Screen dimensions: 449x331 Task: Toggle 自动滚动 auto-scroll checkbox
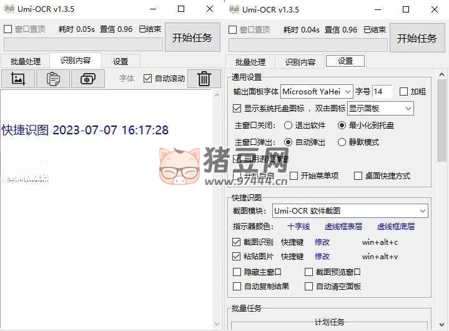148,79
